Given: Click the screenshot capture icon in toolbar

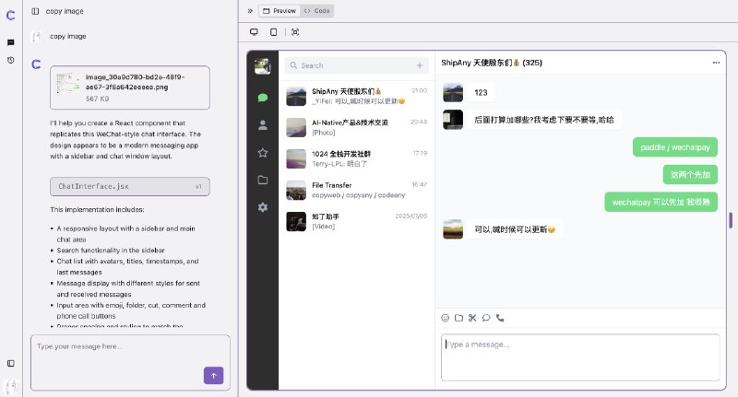Looking at the screenshot, I should pos(295,32).
